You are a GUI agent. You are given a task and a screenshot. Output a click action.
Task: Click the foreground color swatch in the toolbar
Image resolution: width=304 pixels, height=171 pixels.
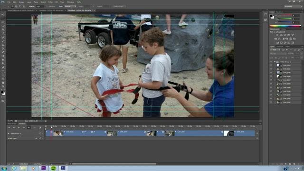click(x=2, y=93)
